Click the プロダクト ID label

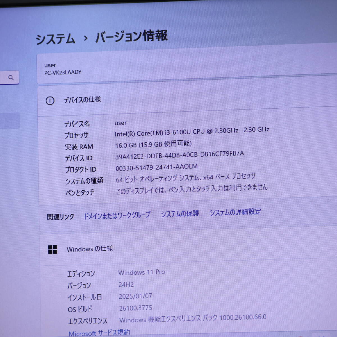tap(81, 170)
